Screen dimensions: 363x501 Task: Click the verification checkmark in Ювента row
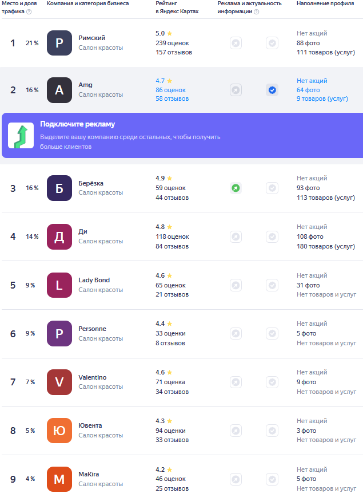(x=272, y=431)
